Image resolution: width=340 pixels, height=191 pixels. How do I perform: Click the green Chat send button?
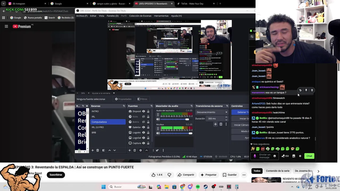309,156
